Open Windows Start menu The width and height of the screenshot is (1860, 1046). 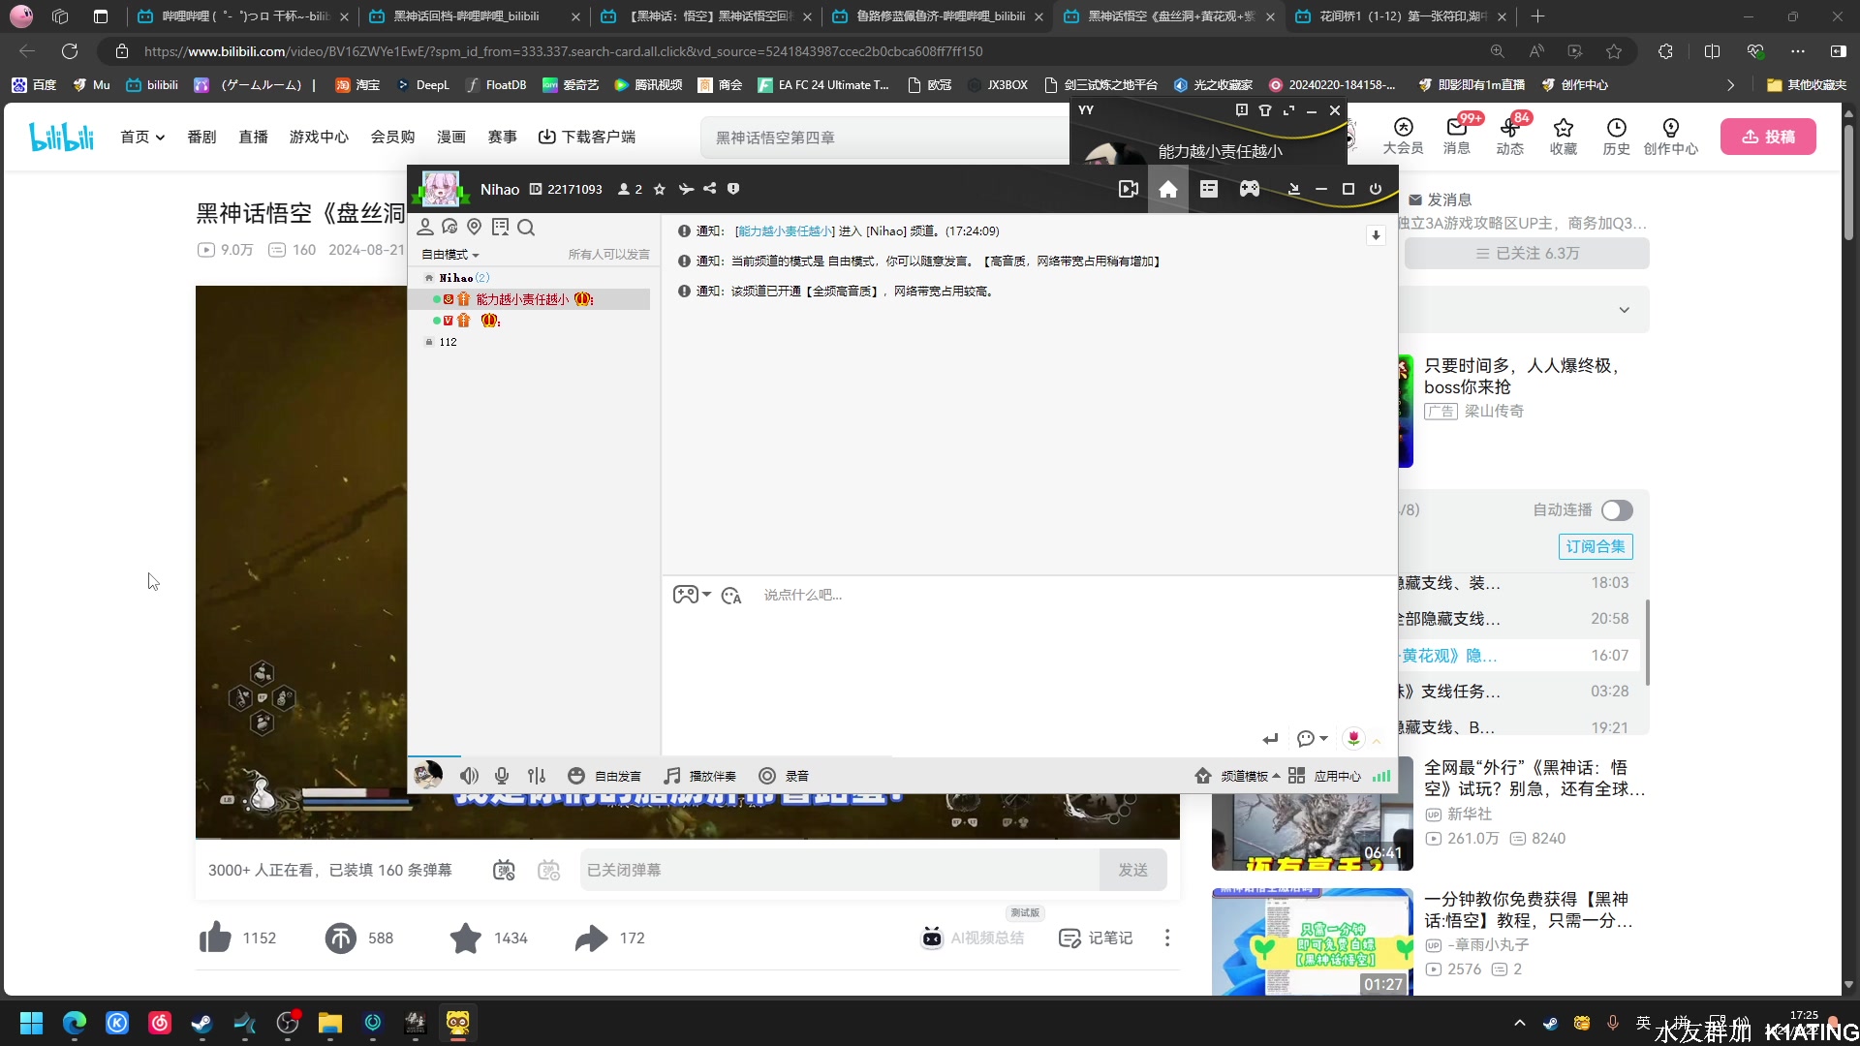[32, 1023]
